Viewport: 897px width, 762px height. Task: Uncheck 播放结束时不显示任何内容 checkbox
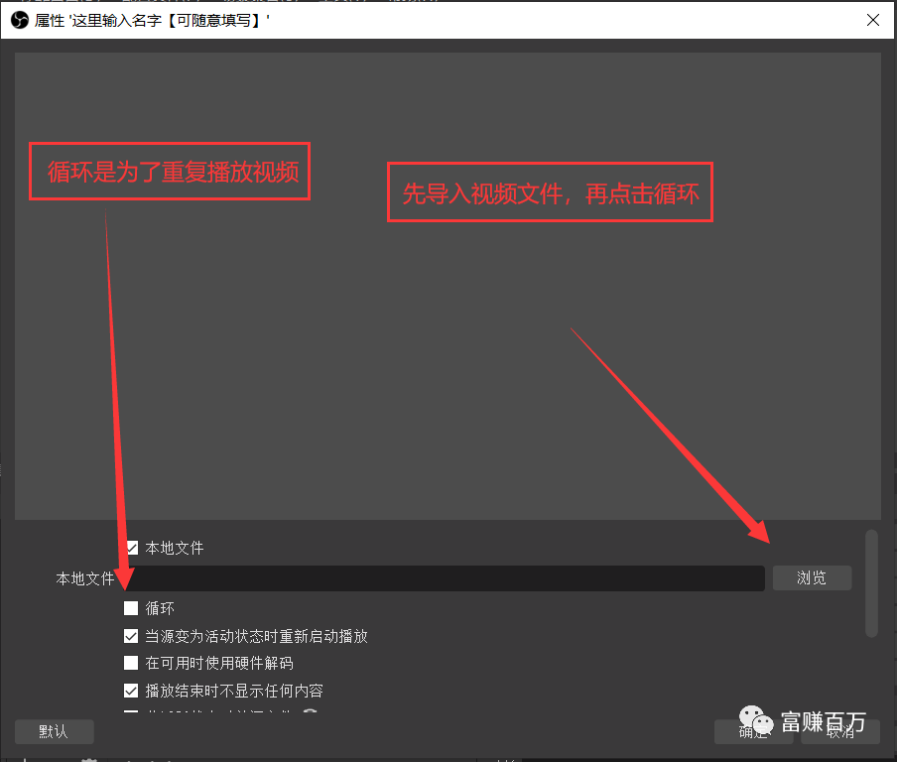click(x=131, y=691)
